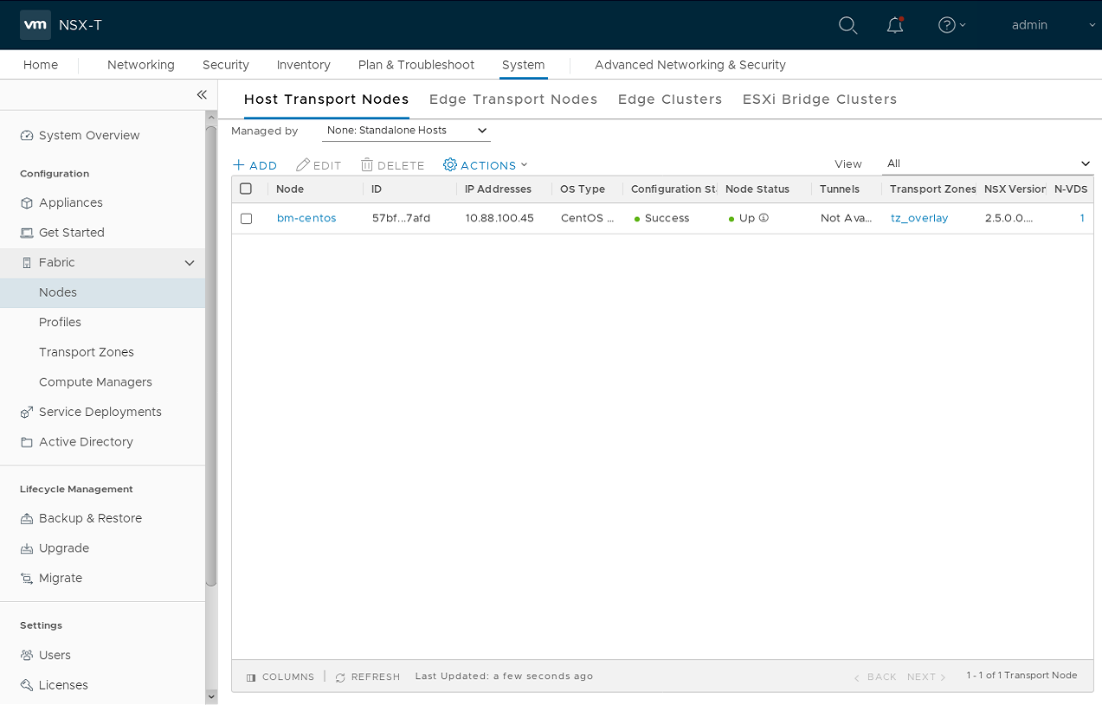Check the bm-centos row checkbox
Screen dimensions: 1102x705
pyautogui.click(x=246, y=219)
